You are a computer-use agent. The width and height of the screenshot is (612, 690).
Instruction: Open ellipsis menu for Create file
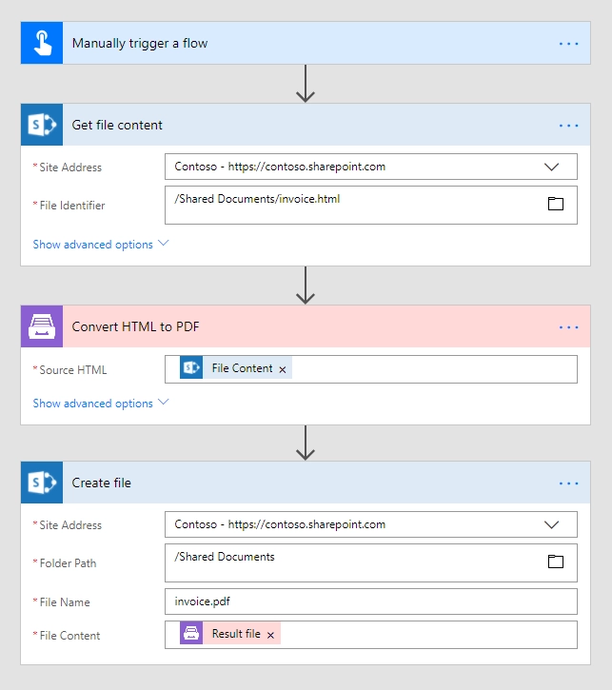(568, 483)
